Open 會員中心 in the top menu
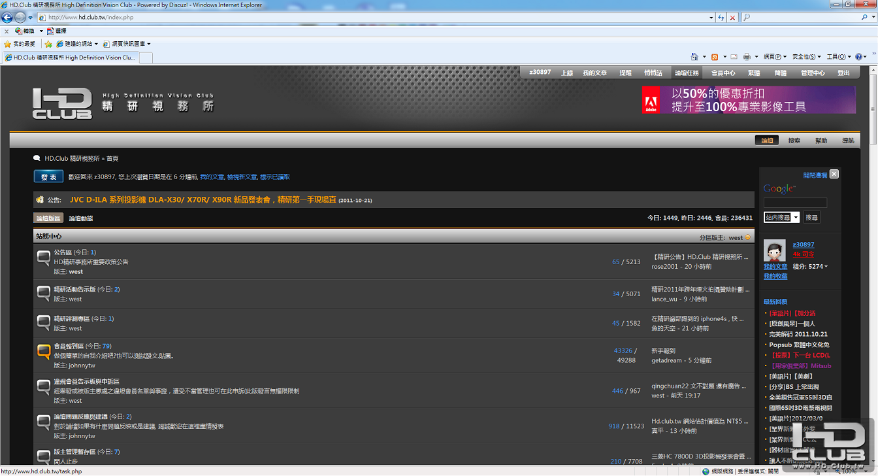Screen dimensions: 878x476 (723, 73)
